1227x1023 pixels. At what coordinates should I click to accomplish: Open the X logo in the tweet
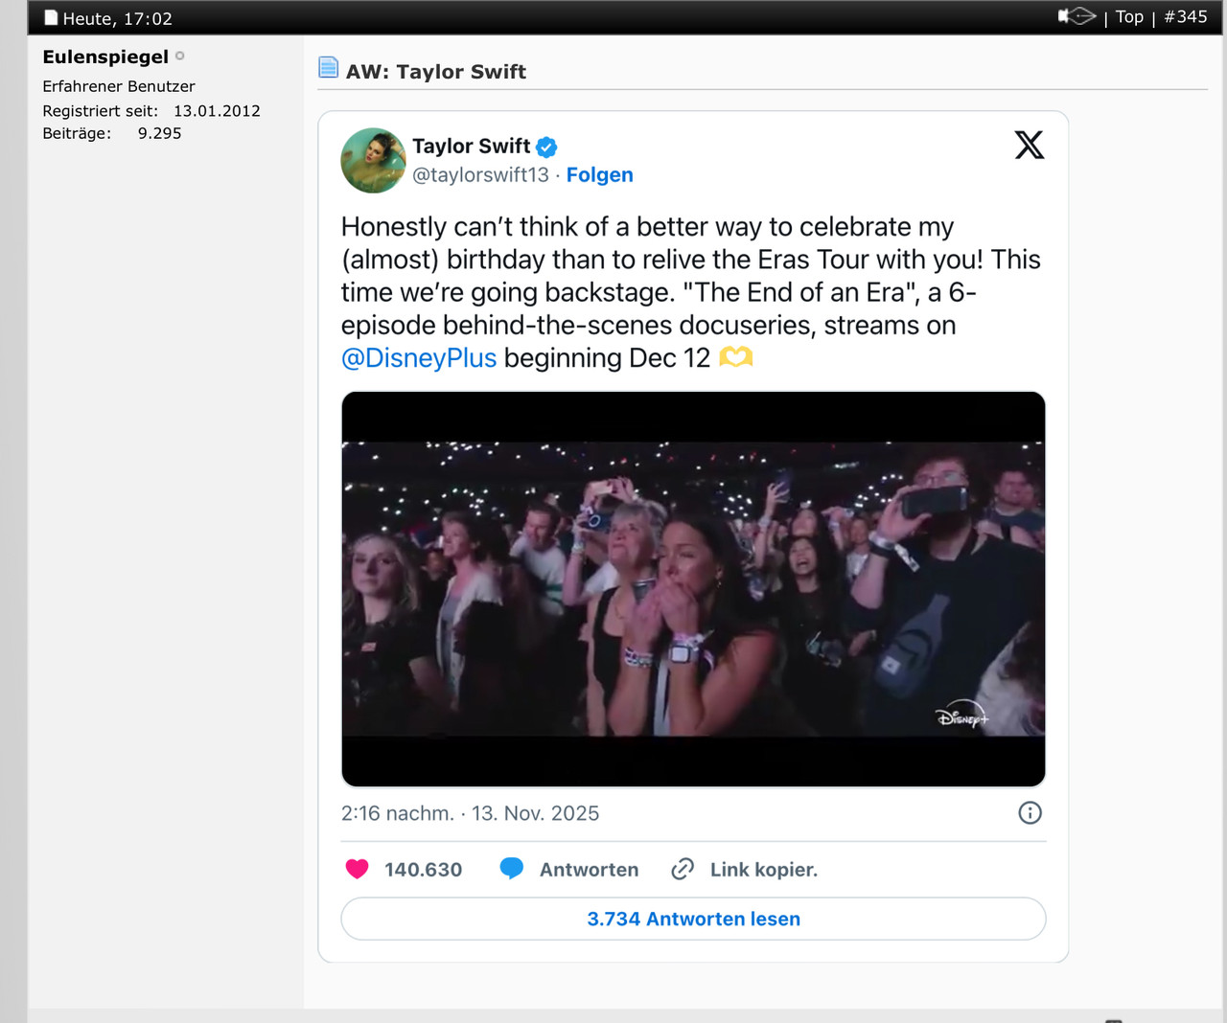click(1029, 145)
